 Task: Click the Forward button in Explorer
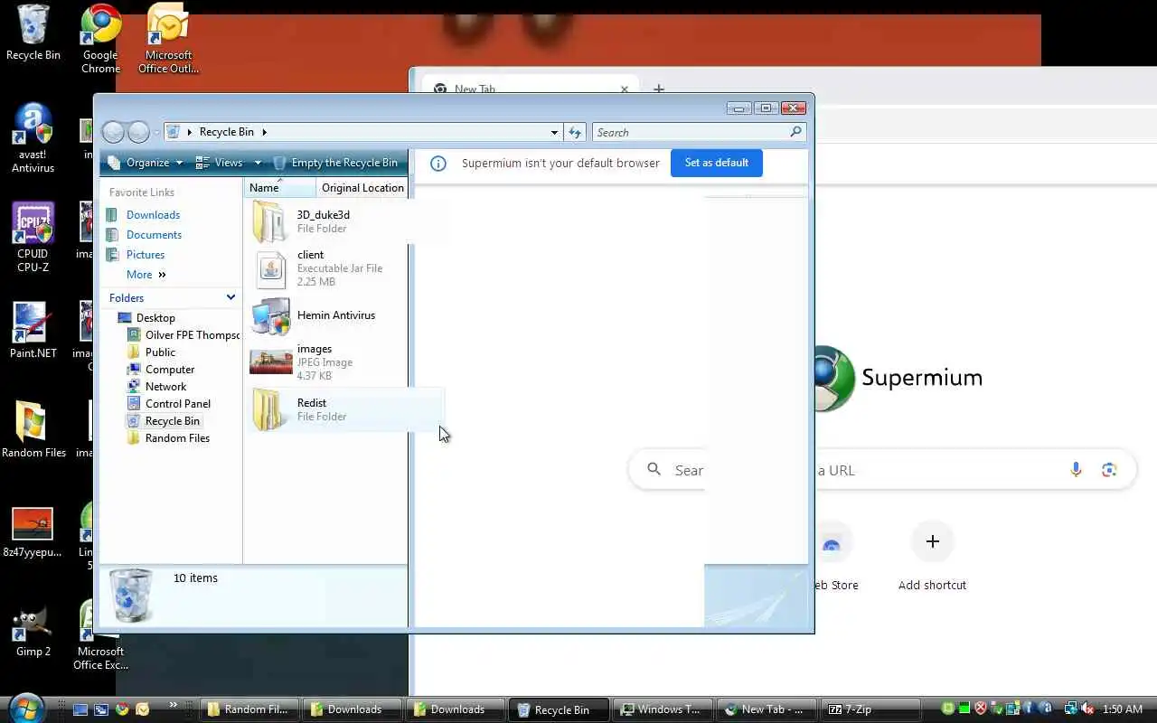(x=138, y=132)
